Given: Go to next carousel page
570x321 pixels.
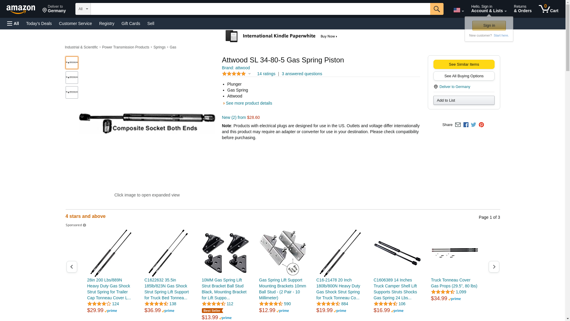Looking at the screenshot, I should point(494,267).
